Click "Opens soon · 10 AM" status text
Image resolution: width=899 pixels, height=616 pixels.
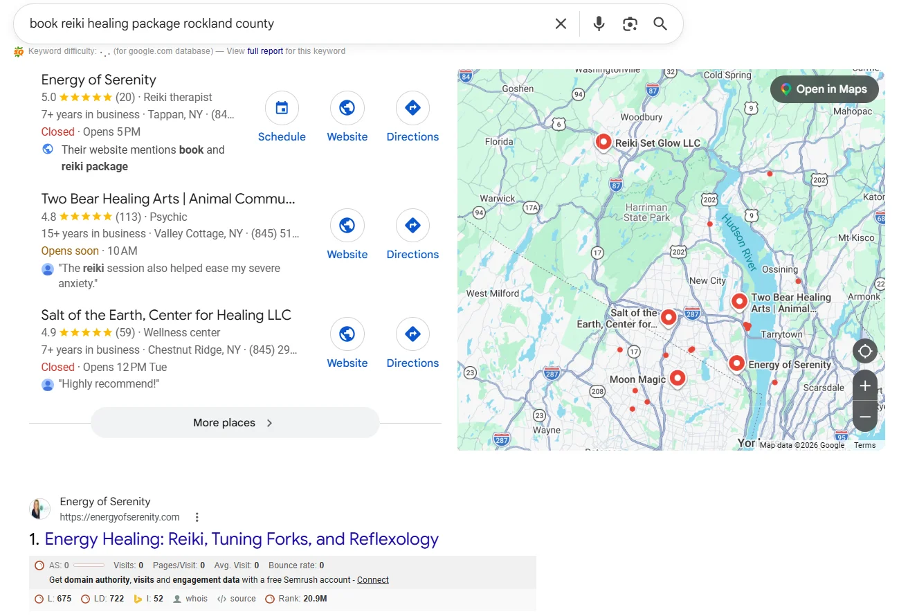pos(89,251)
